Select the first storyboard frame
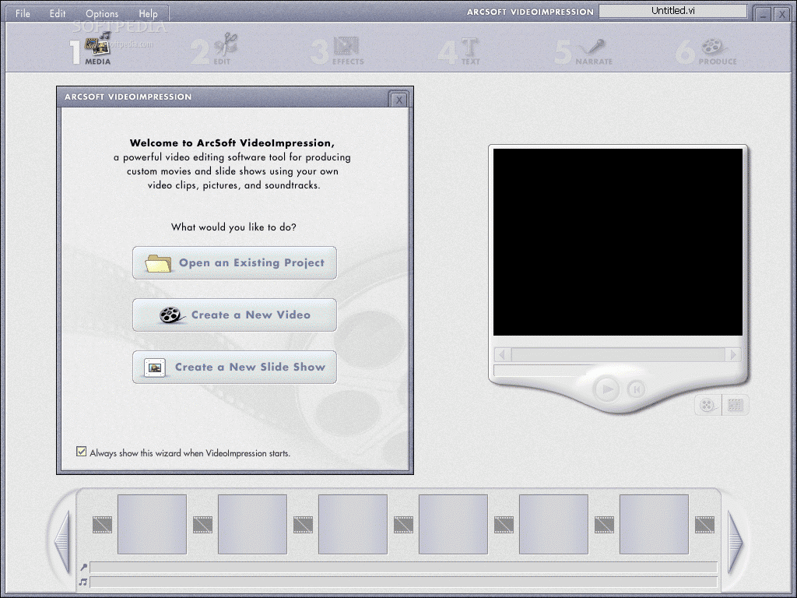The width and height of the screenshot is (797, 598). [152, 524]
